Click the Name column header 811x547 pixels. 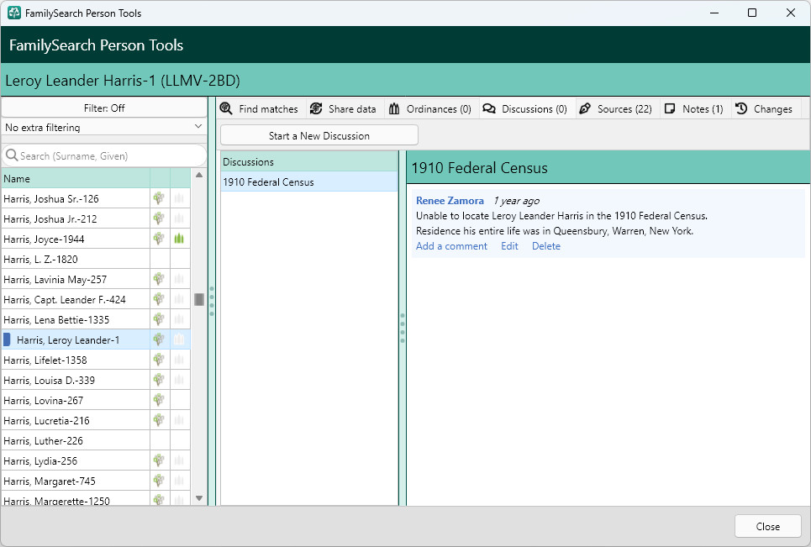click(x=76, y=178)
